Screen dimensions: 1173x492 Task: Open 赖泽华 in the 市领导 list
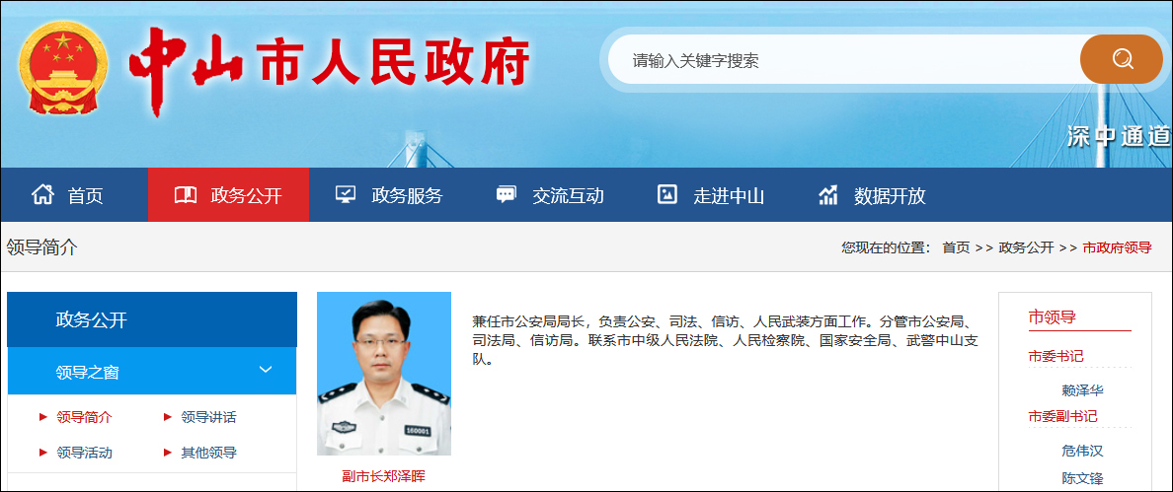pyautogui.click(x=1082, y=390)
